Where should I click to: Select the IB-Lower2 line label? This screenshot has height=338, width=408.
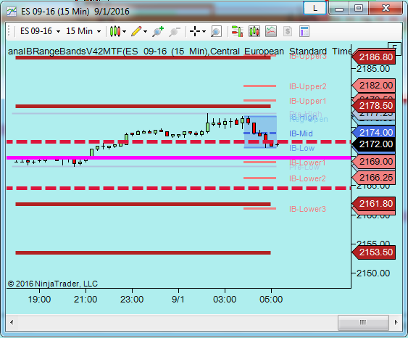pyautogui.click(x=307, y=178)
